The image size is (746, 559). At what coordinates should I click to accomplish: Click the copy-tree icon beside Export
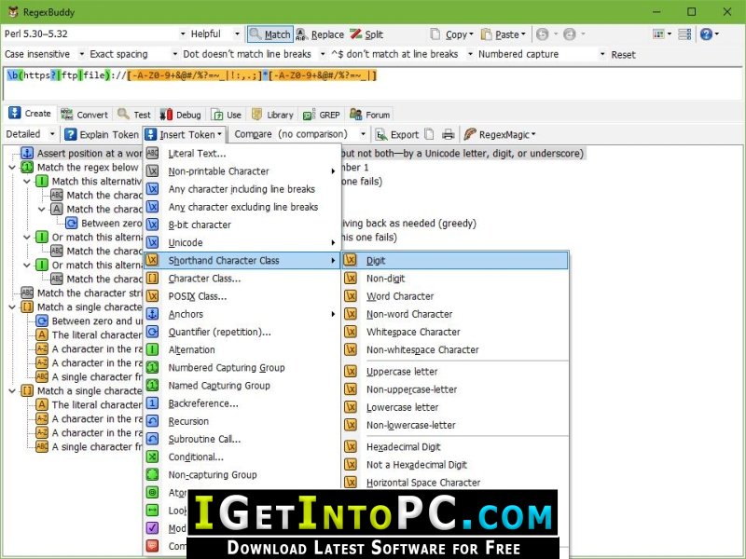(429, 134)
